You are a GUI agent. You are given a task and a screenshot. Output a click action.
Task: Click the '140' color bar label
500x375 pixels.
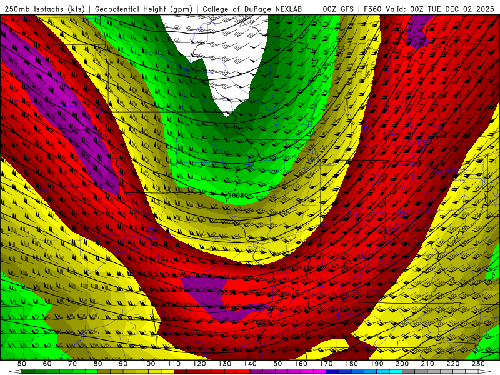(x=250, y=364)
